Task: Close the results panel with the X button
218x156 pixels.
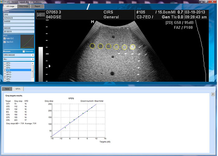Action: point(213,94)
